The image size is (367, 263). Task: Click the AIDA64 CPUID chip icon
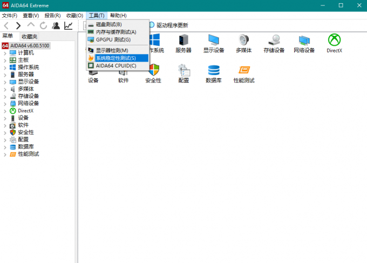pyautogui.click(x=91, y=65)
